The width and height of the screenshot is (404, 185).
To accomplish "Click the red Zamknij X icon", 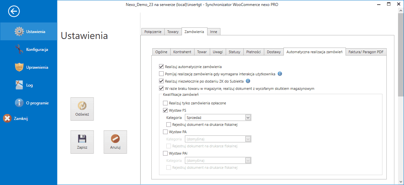I will tap(7, 118).
